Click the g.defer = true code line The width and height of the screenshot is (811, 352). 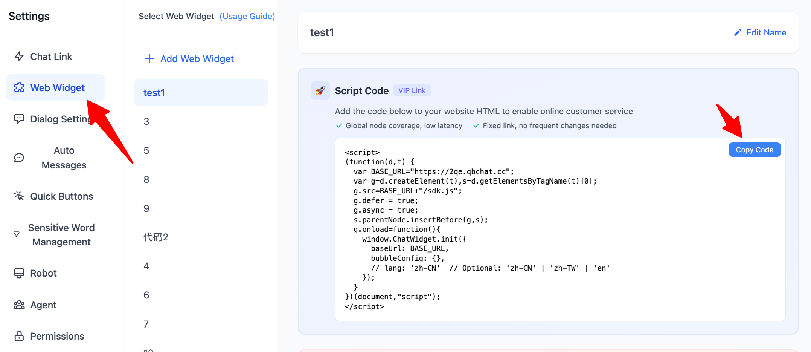coord(386,200)
